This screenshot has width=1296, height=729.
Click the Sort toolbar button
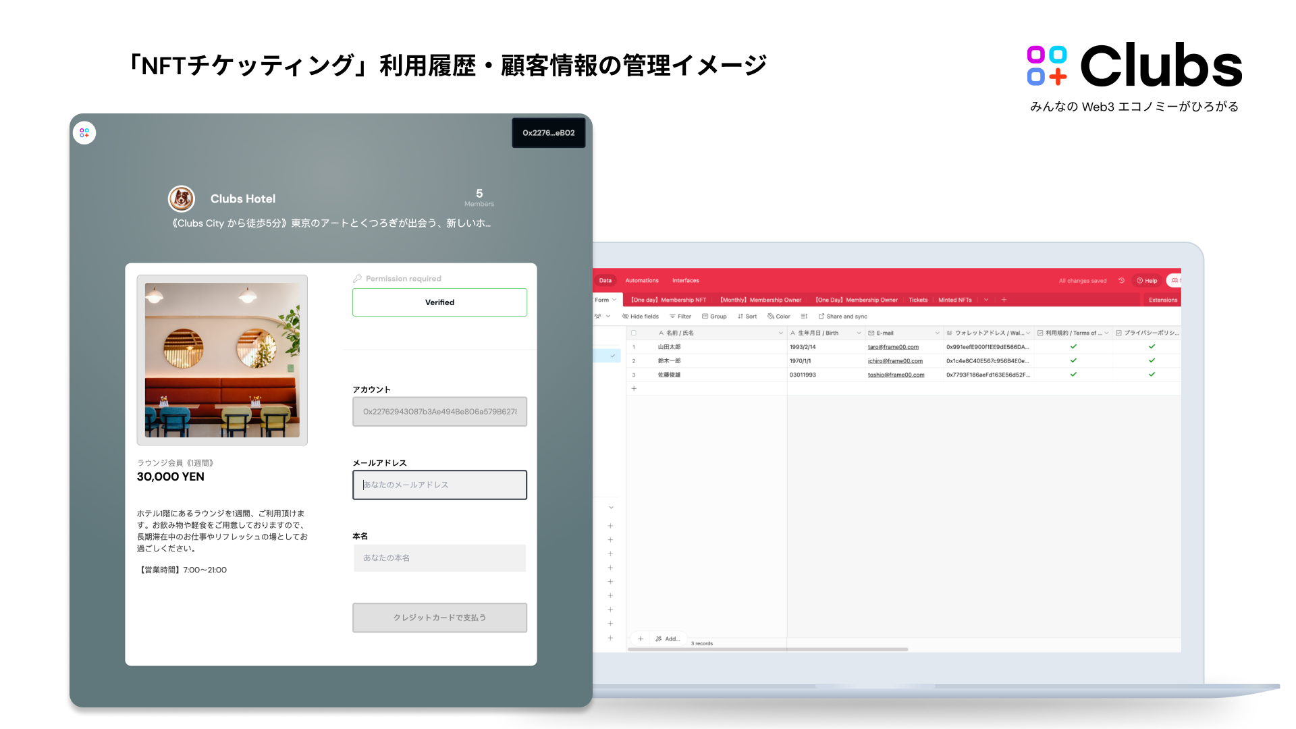(x=747, y=316)
